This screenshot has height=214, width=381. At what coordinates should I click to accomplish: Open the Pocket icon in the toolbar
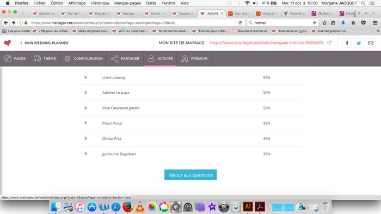(x=363, y=23)
